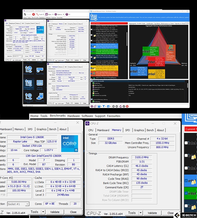Click the save disk icon in results toolbar
Viewport: 197px width, 218px height.
(x=99, y=106)
